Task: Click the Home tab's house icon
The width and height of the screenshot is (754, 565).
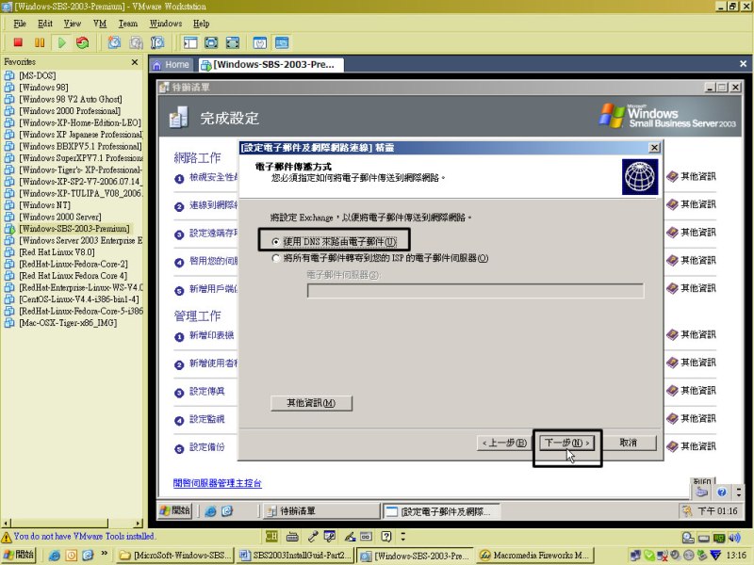Action: [156, 65]
